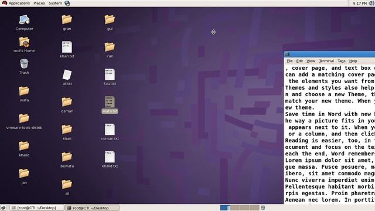Select the gran folder icon
This screenshot has height=211, width=375.
pos(67,20)
